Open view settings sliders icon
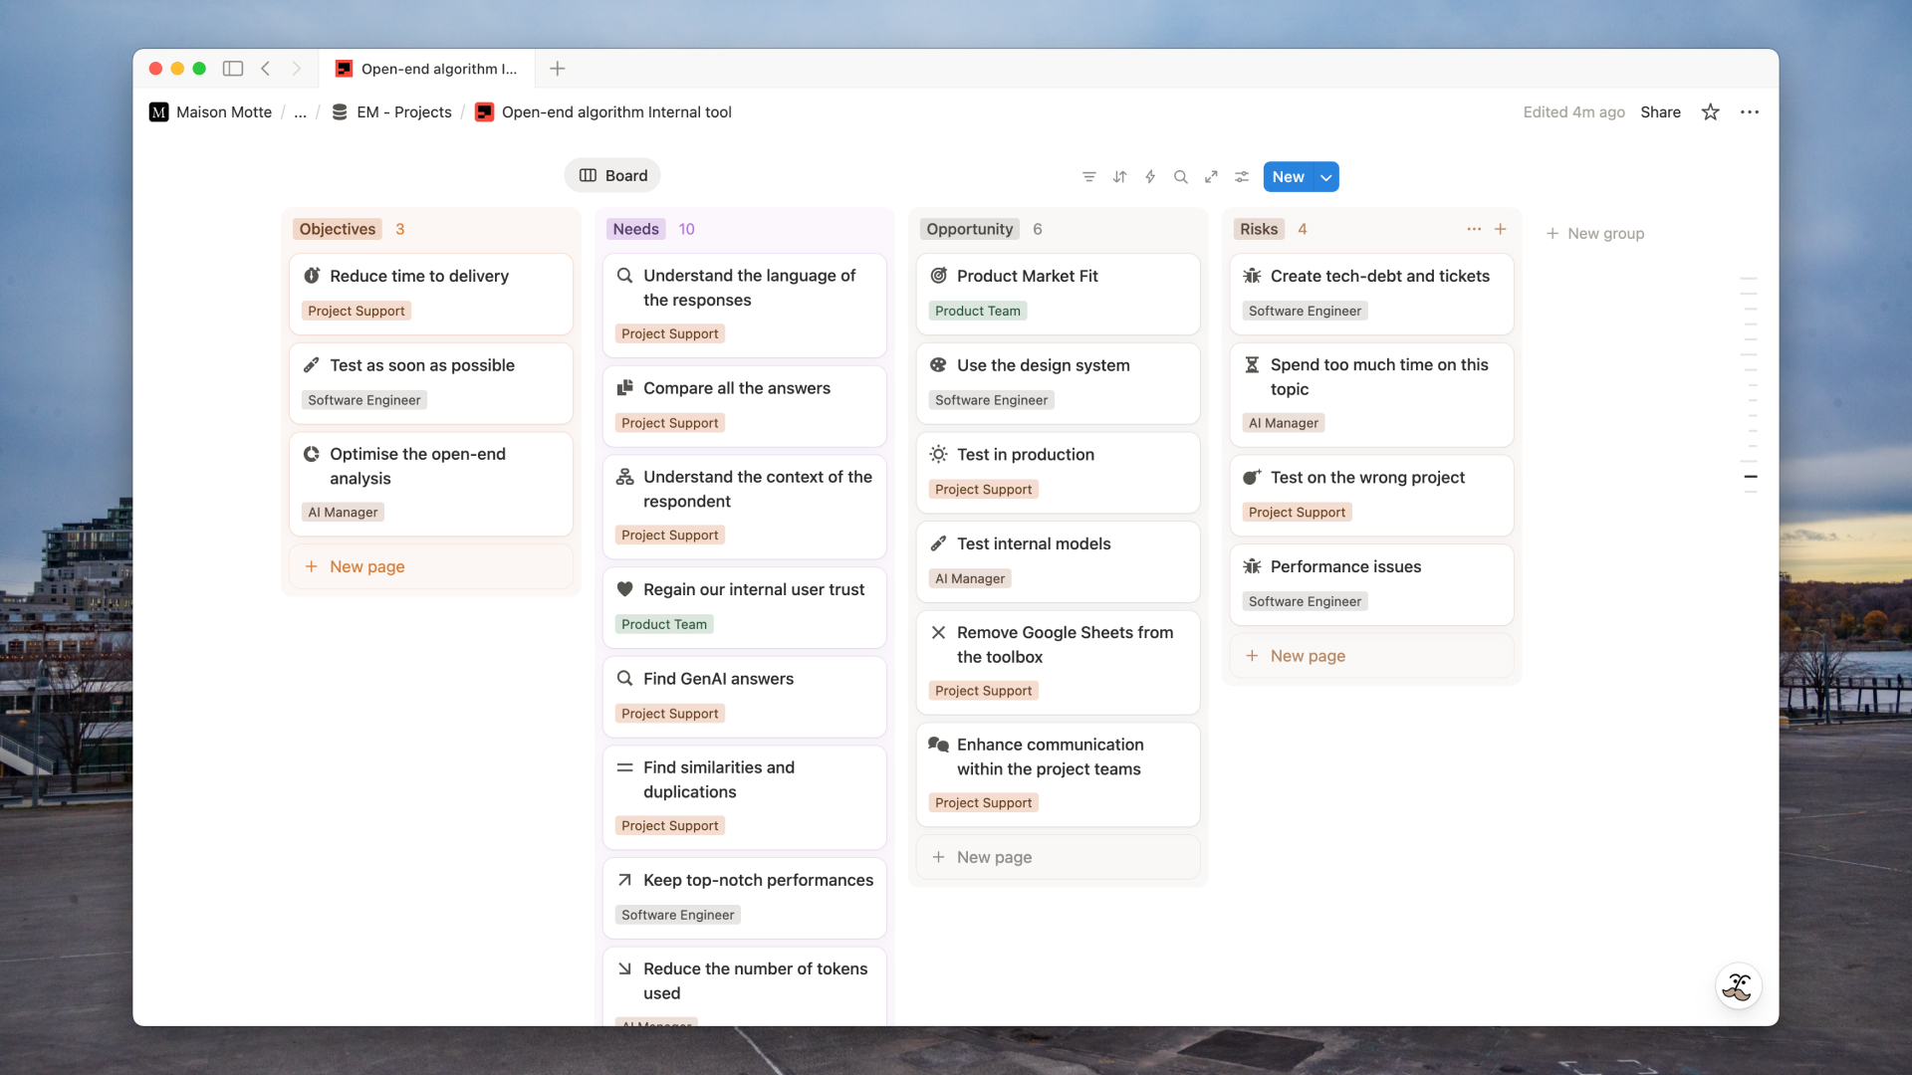 pyautogui.click(x=1242, y=177)
